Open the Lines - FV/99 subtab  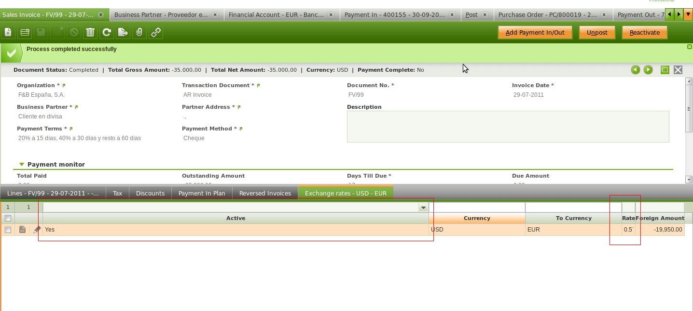pos(53,193)
